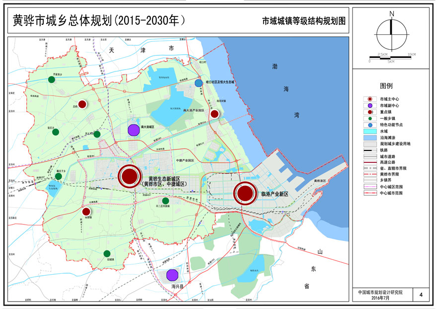The height and width of the screenshot is (309, 437).
Task: Select the green marker above 羊二庄回族镇
Action: (165, 201)
